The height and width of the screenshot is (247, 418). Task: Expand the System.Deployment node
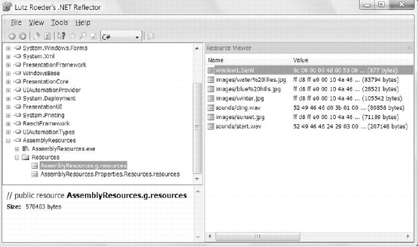coord(8,99)
